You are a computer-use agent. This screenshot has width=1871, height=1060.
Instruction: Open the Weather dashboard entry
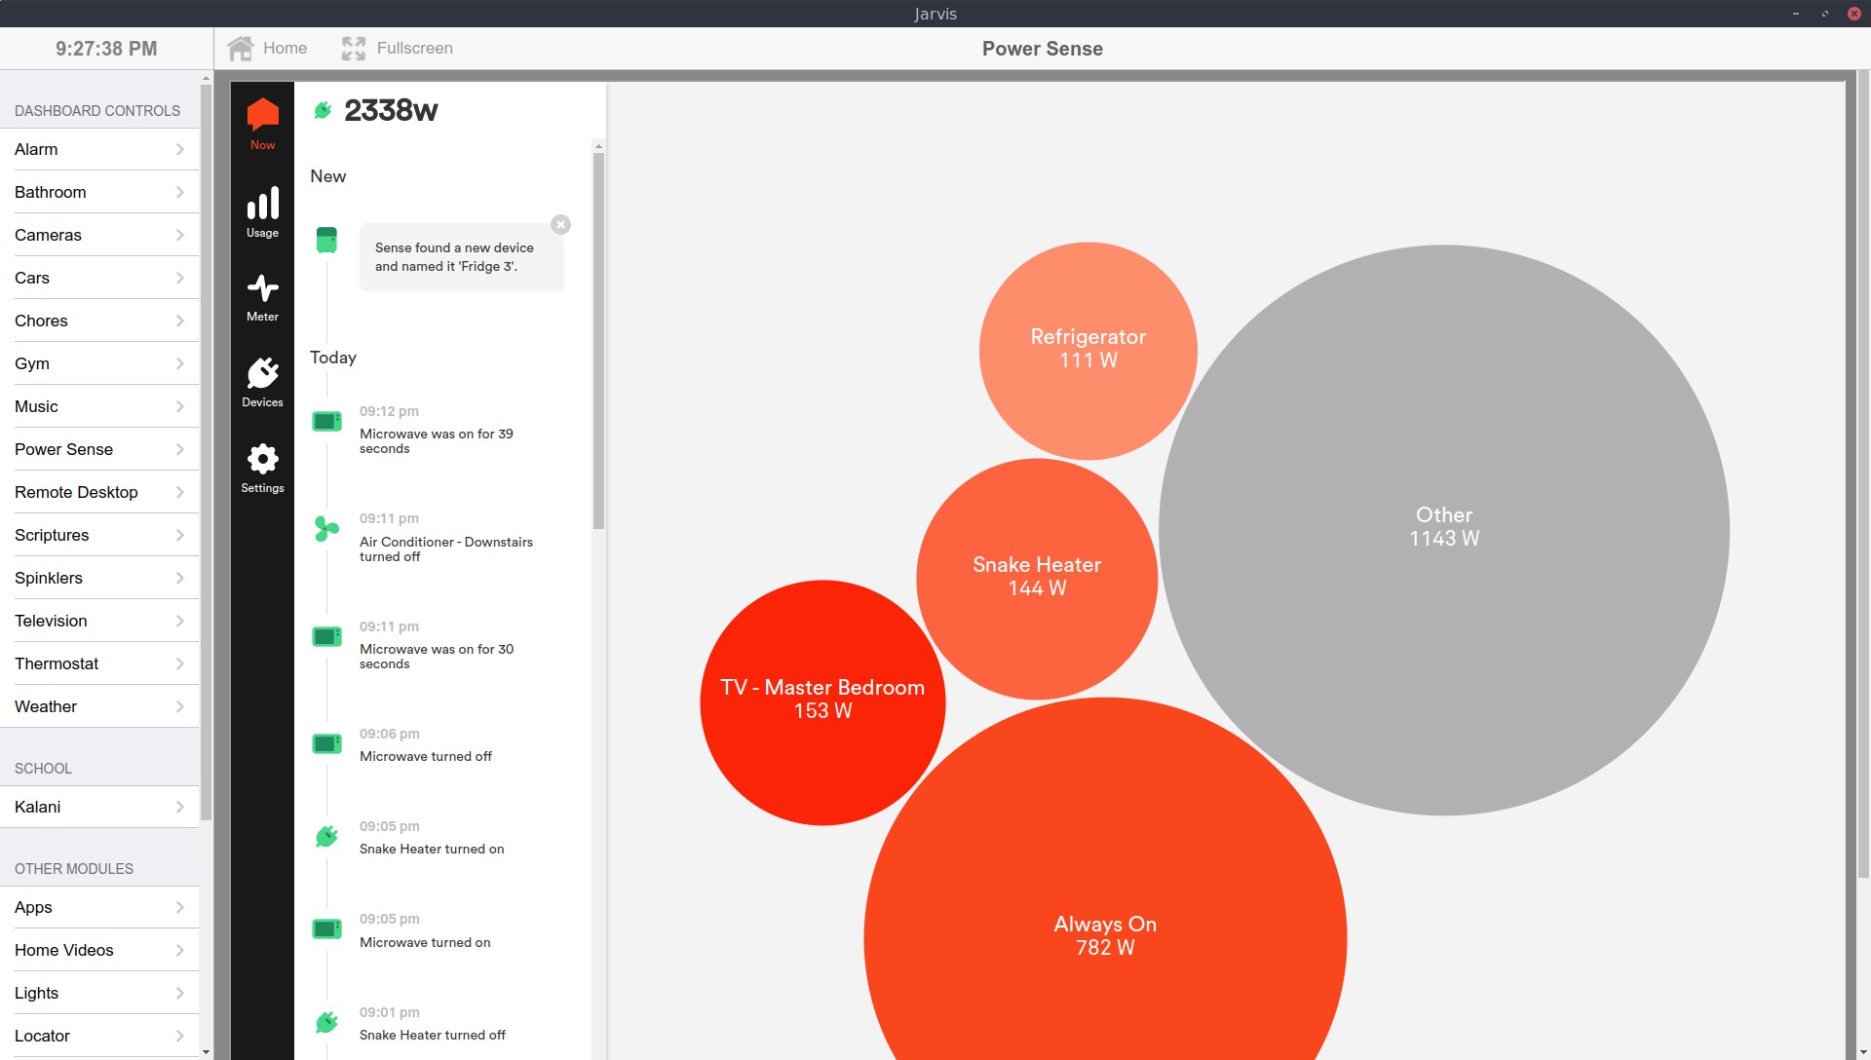[x=46, y=706]
